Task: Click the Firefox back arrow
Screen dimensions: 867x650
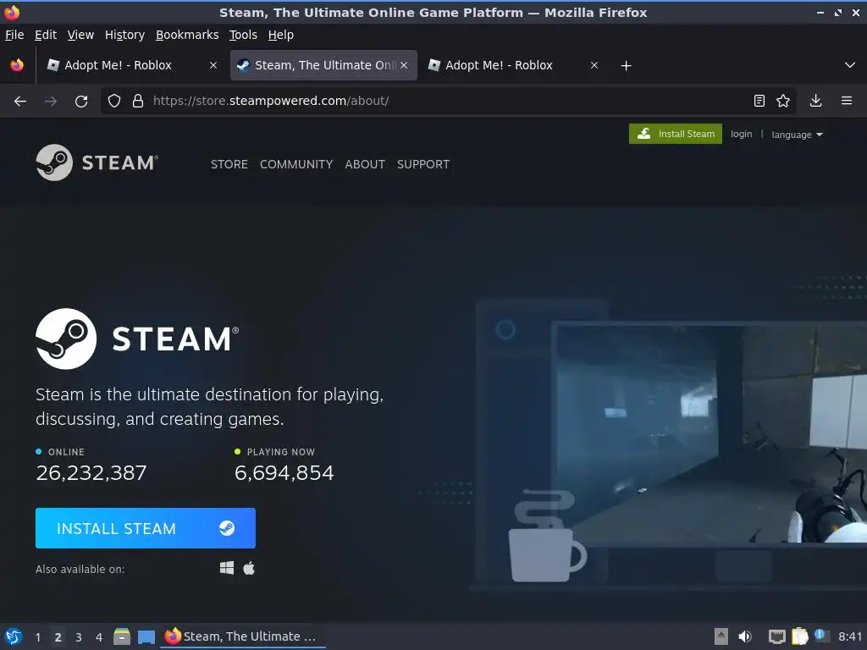Action: pyautogui.click(x=20, y=102)
